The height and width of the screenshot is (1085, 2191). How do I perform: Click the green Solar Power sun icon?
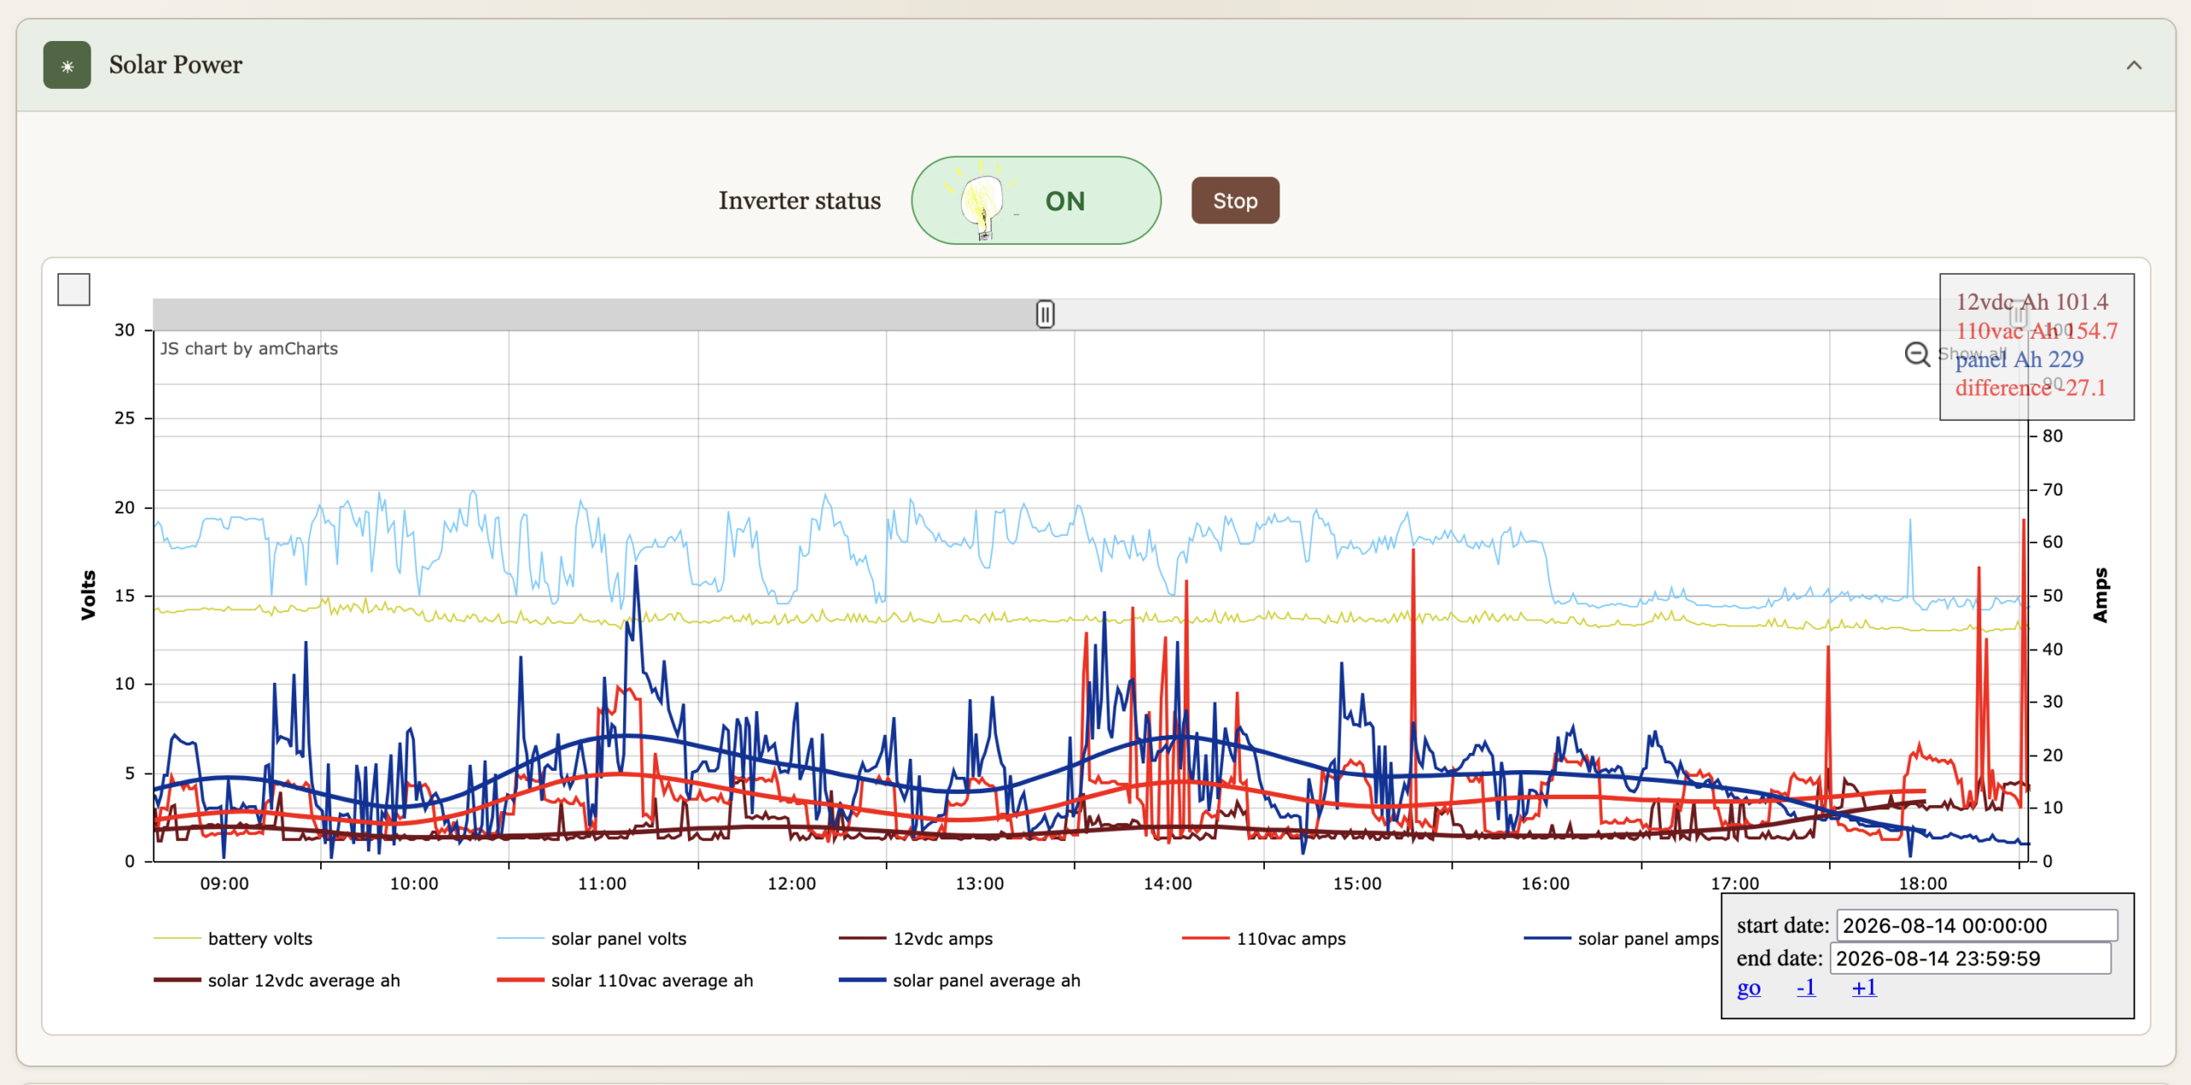(x=67, y=65)
